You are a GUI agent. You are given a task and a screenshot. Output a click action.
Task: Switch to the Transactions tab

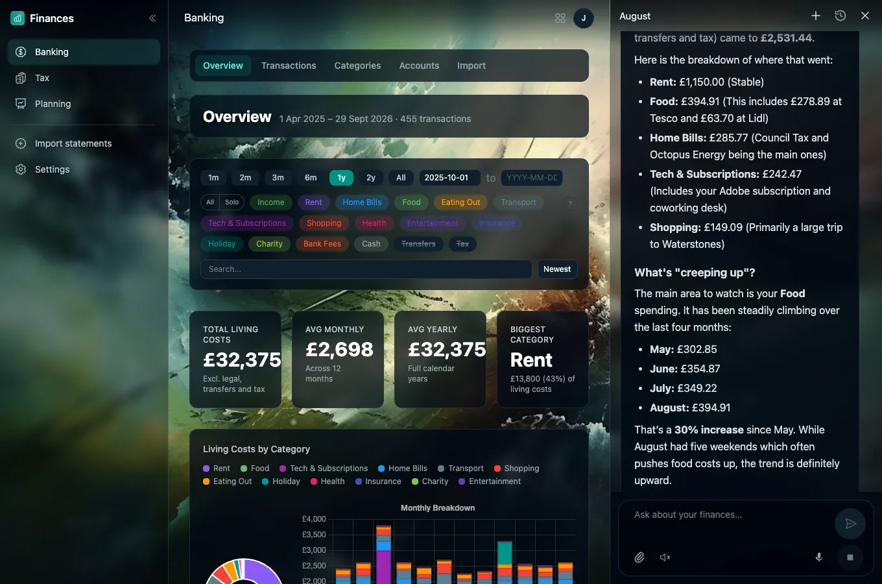(x=289, y=66)
